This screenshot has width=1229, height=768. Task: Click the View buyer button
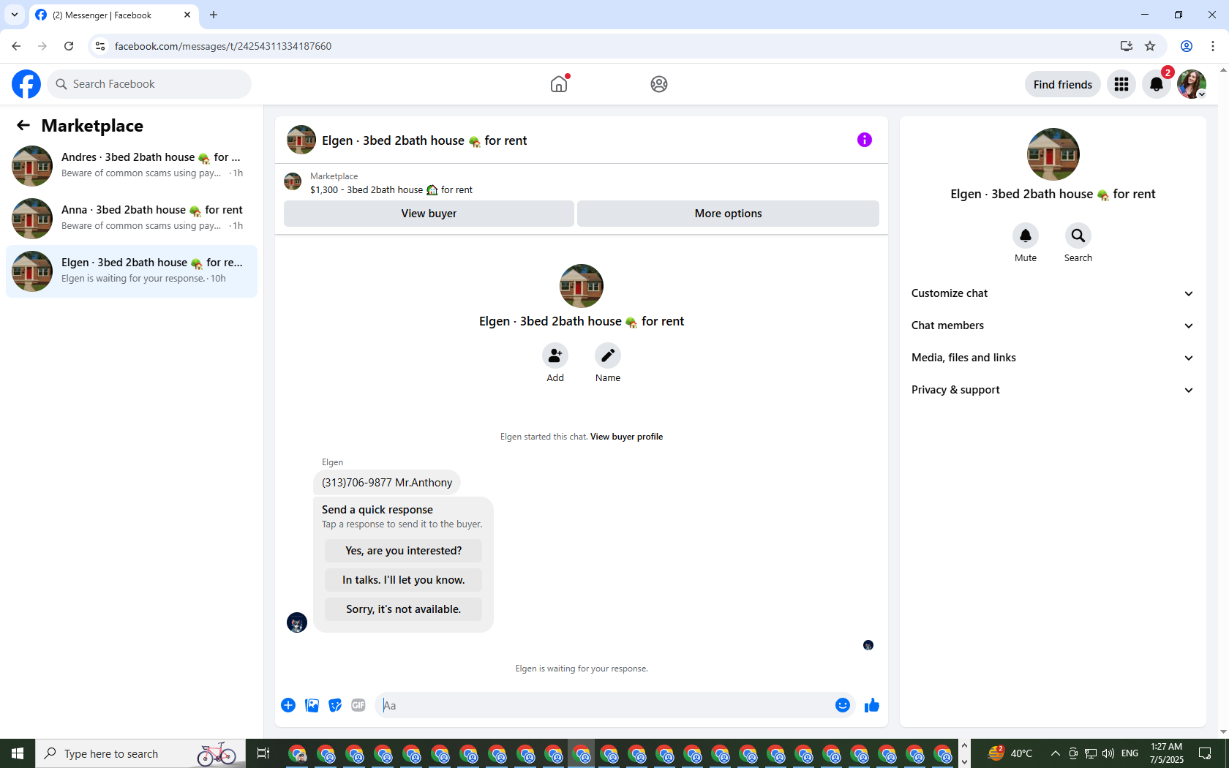(429, 214)
